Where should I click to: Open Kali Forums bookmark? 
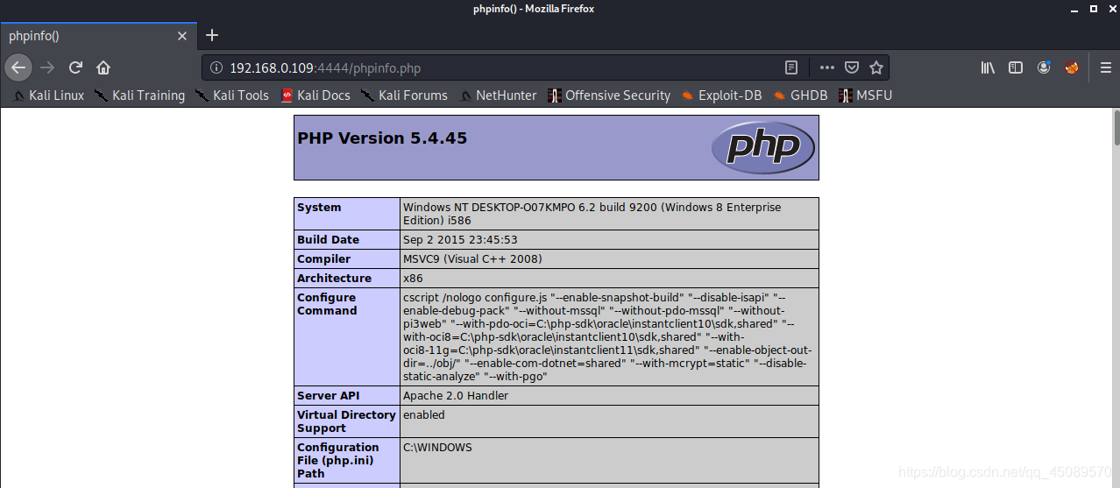[404, 95]
